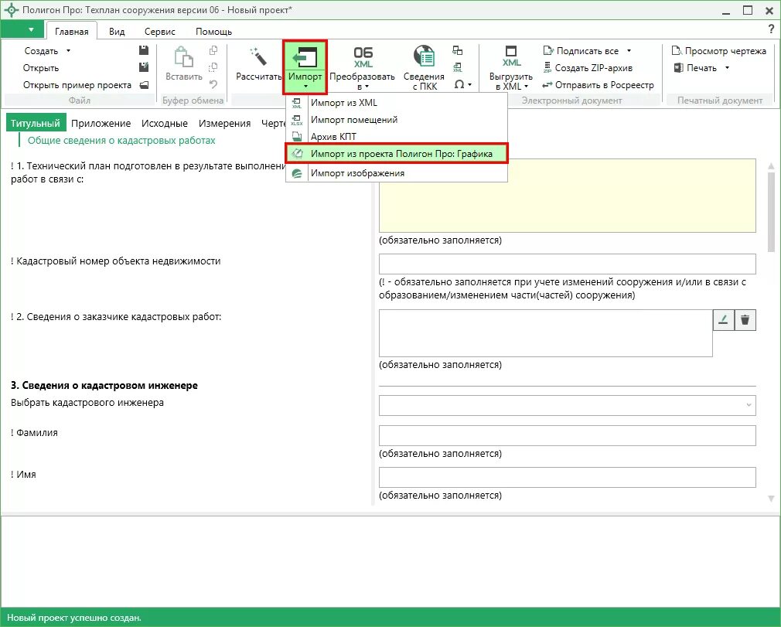This screenshot has height=627, width=781.
Task: Choose Импорт из проекта Полигон Про: Графика
Action: (x=397, y=153)
